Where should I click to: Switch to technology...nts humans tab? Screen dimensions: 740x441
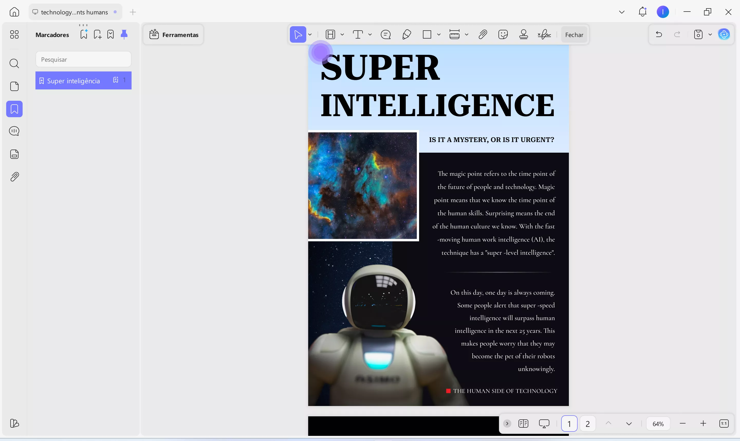[x=74, y=12]
